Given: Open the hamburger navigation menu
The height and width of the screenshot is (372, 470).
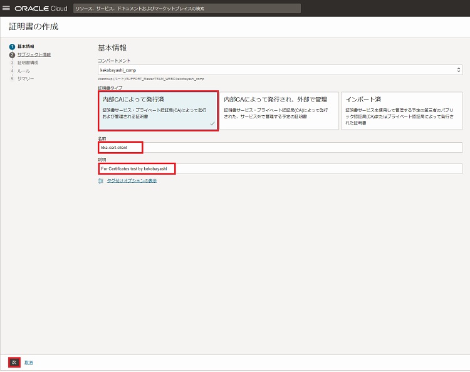Looking at the screenshot, I should (7, 8).
